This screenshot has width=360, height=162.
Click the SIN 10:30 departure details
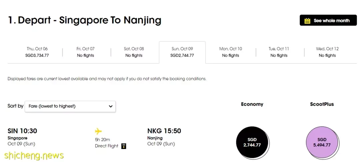[22, 137]
